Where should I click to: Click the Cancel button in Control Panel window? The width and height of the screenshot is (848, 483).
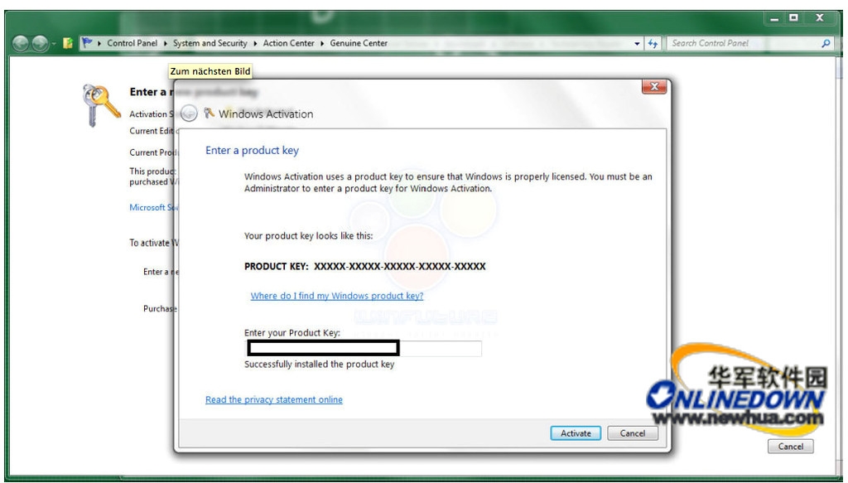(x=790, y=447)
